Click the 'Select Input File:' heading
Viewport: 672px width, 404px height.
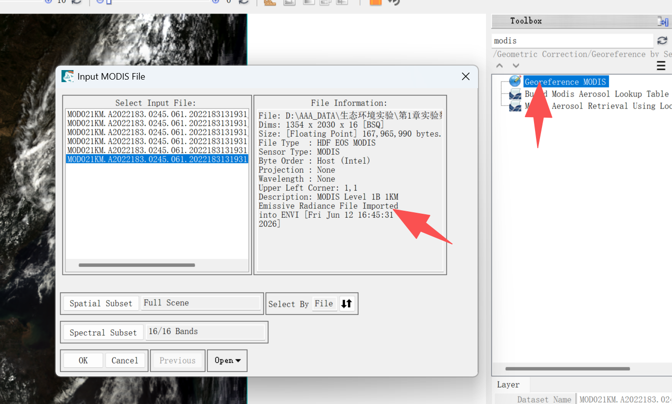[156, 103]
